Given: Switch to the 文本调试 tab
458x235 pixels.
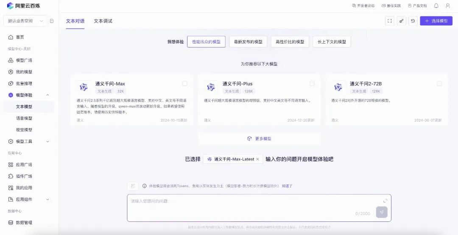Looking at the screenshot, I should [x=103, y=21].
